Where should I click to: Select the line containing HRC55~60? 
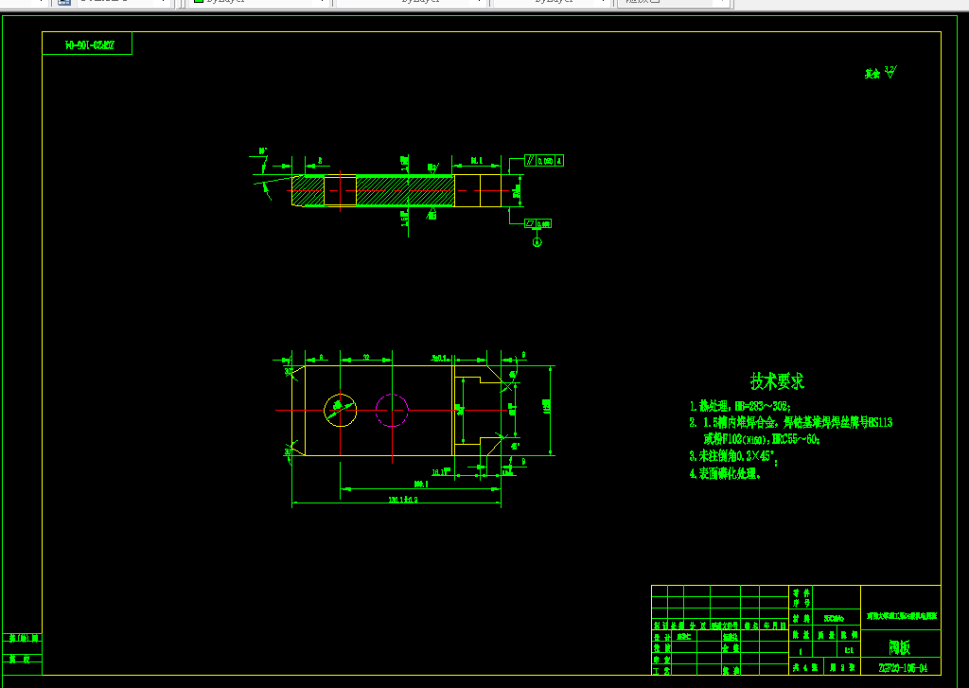pos(762,439)
